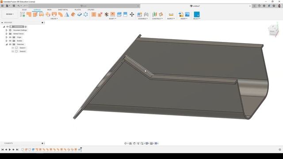Switch to the Solid tab
The image size is (283, 159).
pos(24,10)
